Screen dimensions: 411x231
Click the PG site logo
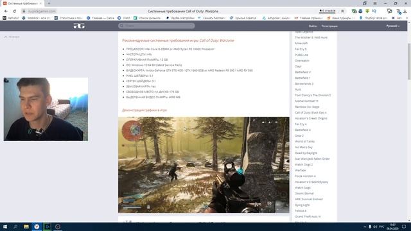[x=79, y=26]
